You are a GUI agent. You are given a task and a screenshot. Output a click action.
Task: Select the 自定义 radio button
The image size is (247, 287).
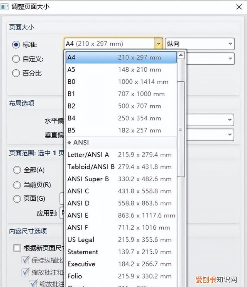point(16,59)
